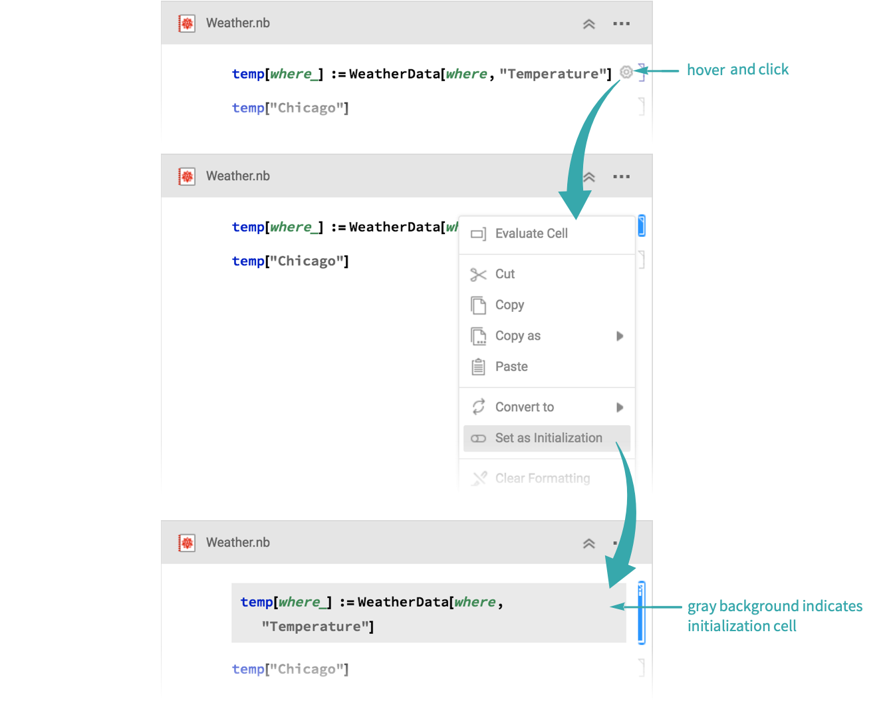Click the Evaluate Cell icon
This screenshot has width=891, height=701.
pyautogui.click(x=478, y=234)
